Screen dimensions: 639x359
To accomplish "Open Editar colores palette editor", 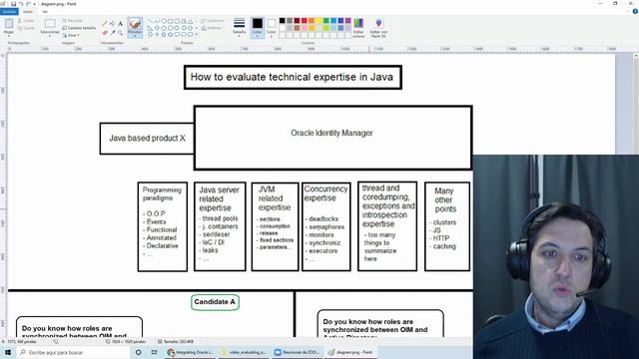I will [358, 28].
